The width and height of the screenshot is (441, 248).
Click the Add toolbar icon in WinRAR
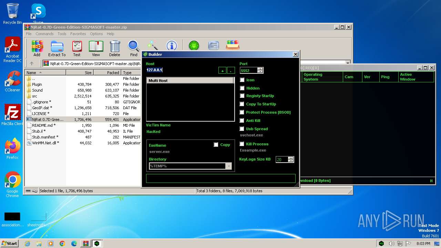click(37, 49)
